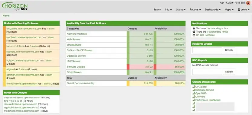The width and height of the screenshot is (252, 115).
Task: Click the Horizon OpenNMS logo
Action: coord(15,7)
